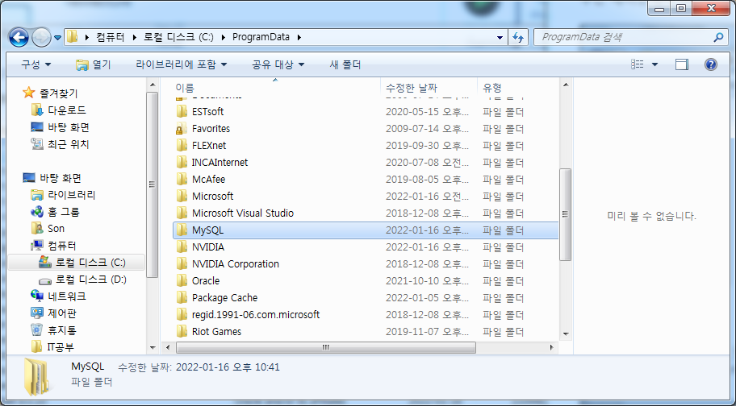Click the modified date value 2022-01-16 오후 10:41

click(228, 367)
